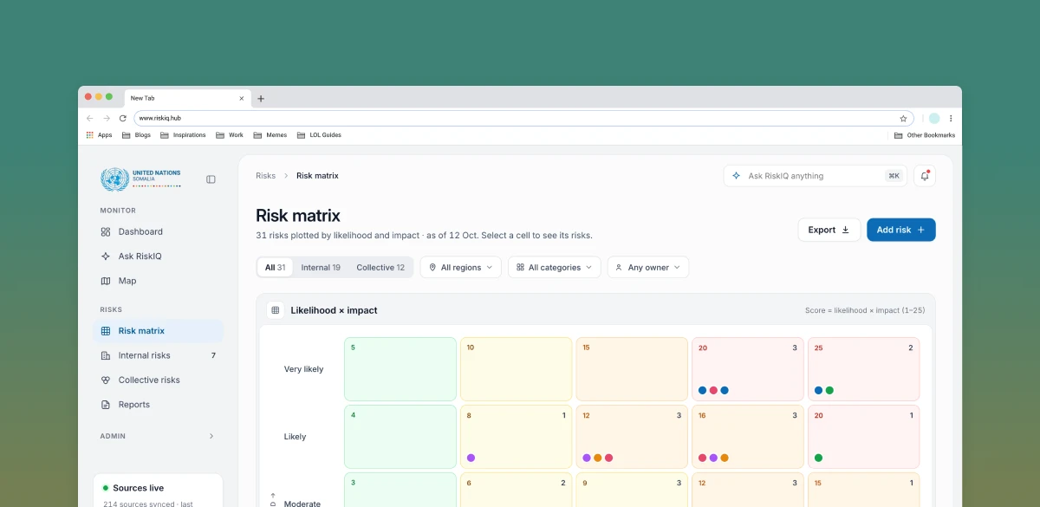
Task: Close the New Tab browser tab
Action: click(x=242, y=99)
